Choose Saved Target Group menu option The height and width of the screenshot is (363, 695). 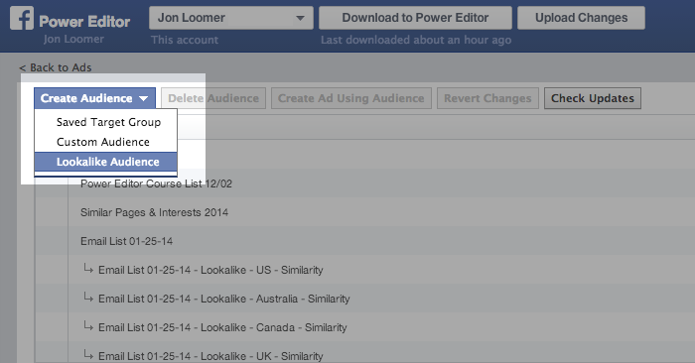106,122
